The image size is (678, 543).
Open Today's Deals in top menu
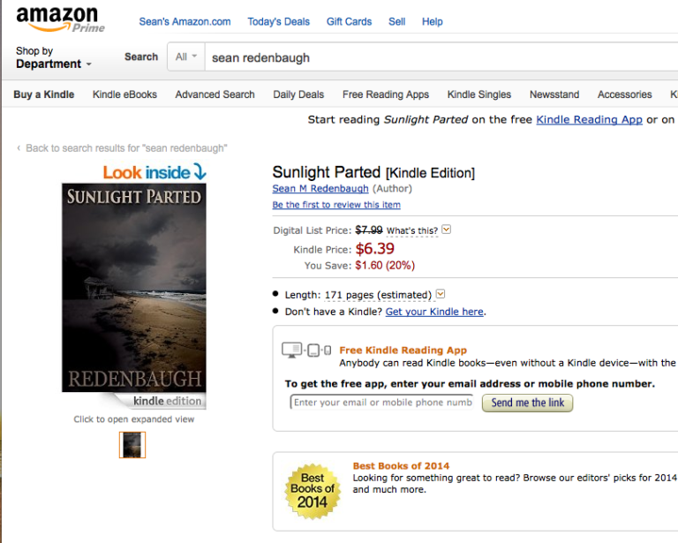coord(278,22)
